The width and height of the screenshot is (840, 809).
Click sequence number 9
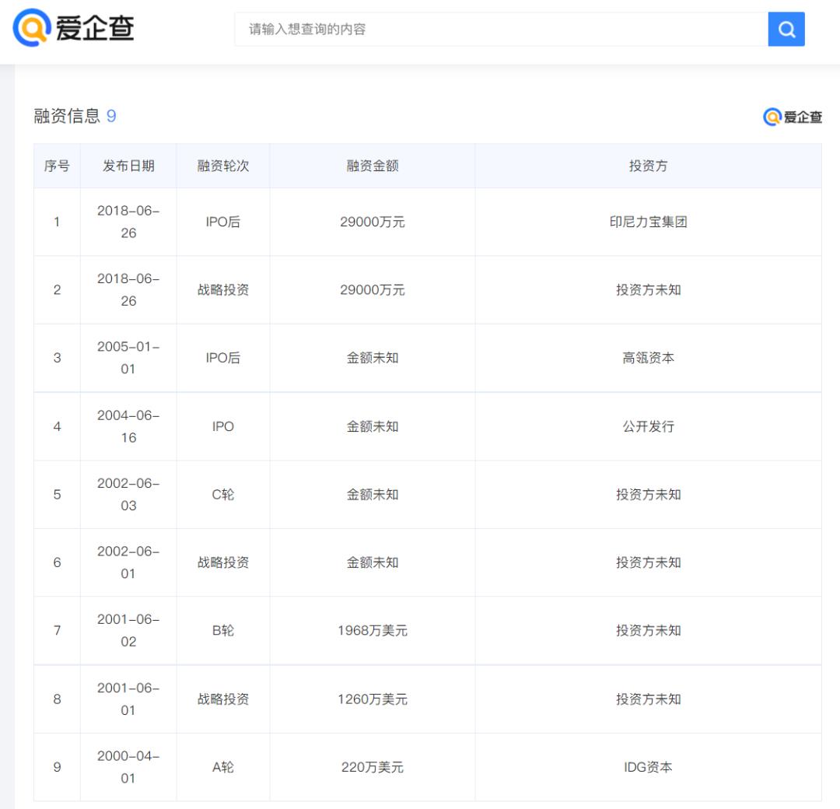57,767
